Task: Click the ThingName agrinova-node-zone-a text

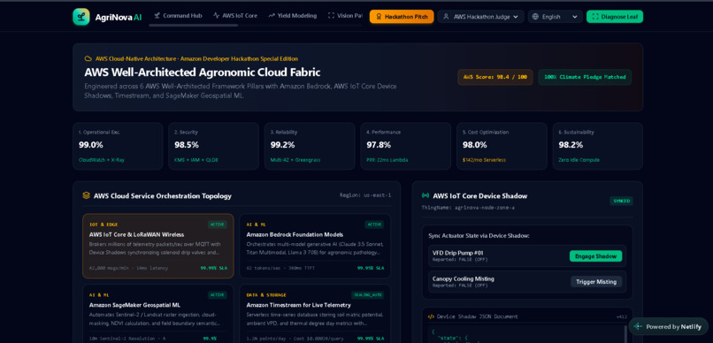Action: pyautogui.click(x=468, y=208)
